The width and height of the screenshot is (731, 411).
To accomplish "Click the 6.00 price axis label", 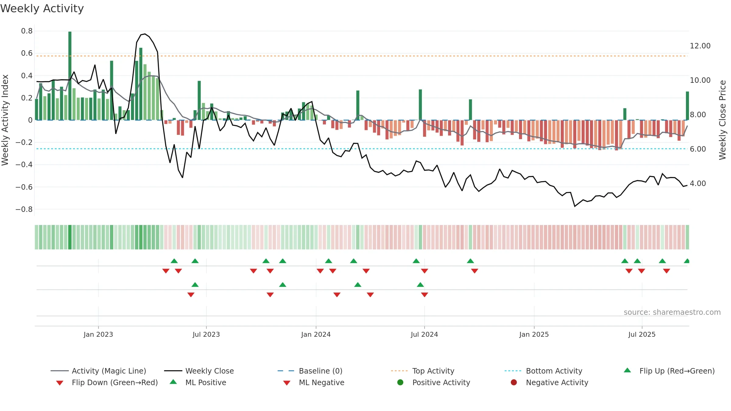I will [x=698, y=149].
